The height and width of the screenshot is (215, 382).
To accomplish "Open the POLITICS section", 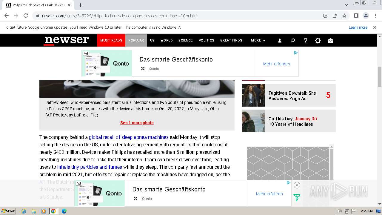I will click(x=207, y=40).
